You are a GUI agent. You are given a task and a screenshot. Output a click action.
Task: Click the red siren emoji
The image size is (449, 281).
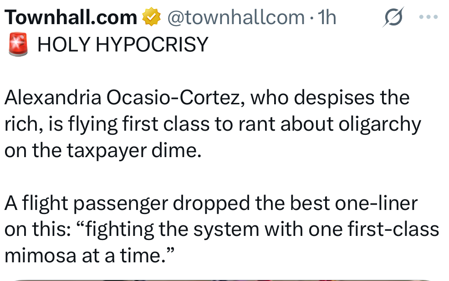point(18,45)
